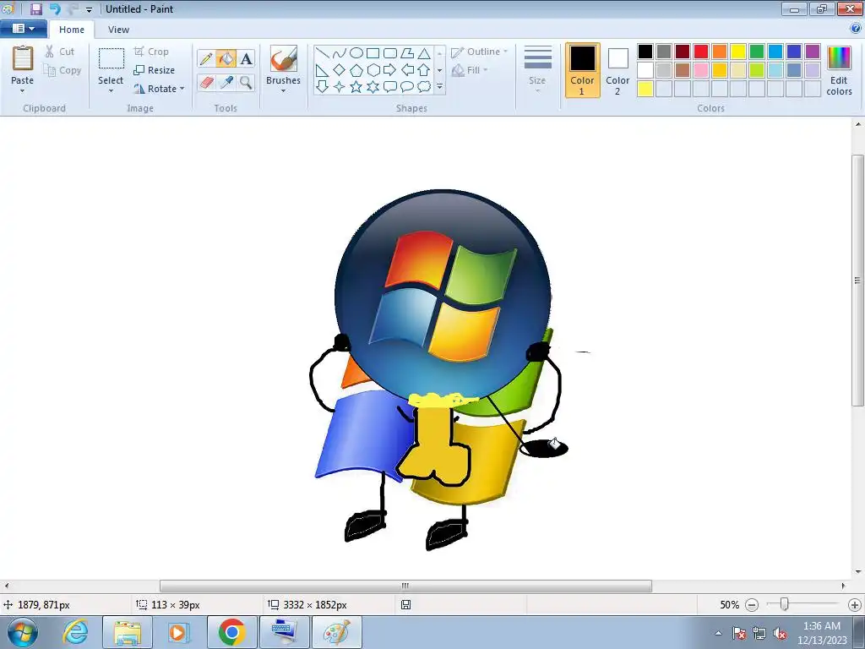Pick the green color swatch
This screenshot has height=649, width=865.
tap(757, 52)
